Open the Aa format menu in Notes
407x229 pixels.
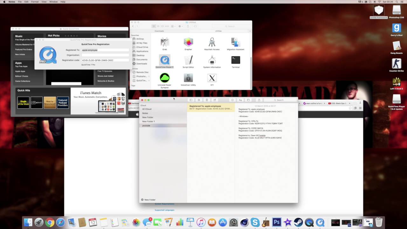(240, 100)
